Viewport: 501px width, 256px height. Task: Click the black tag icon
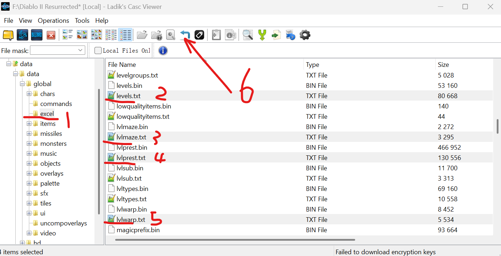pyautogui.click(x=199, y=35)
